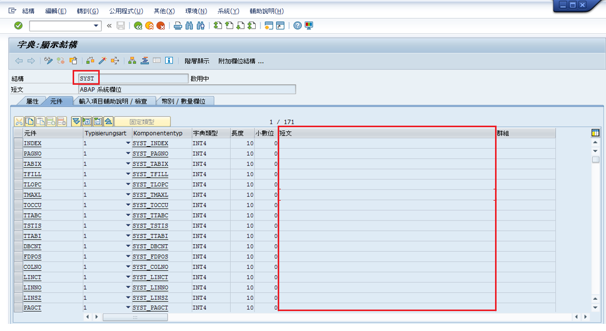606x331 pixels.
Task: Open the 公用程式(U) menu
Action: 126,11
